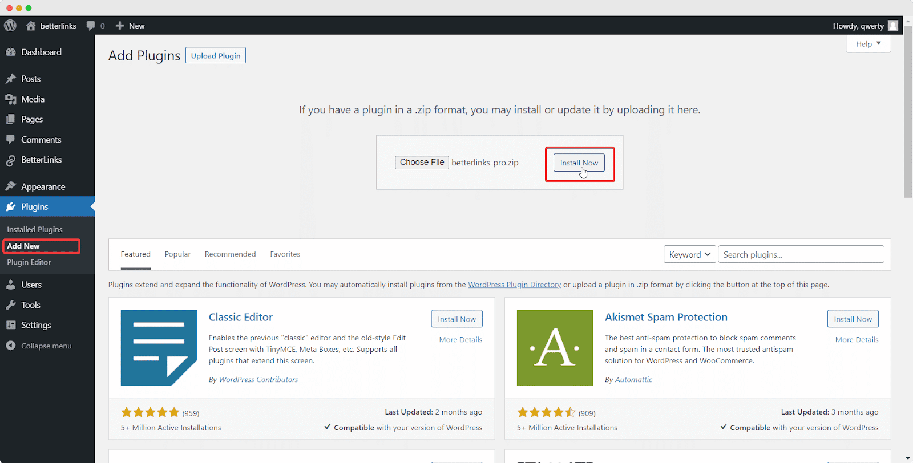The image size is (913, 463).
Task: Select Add New in Plugins submenu
Action: (x=23, y=246)
